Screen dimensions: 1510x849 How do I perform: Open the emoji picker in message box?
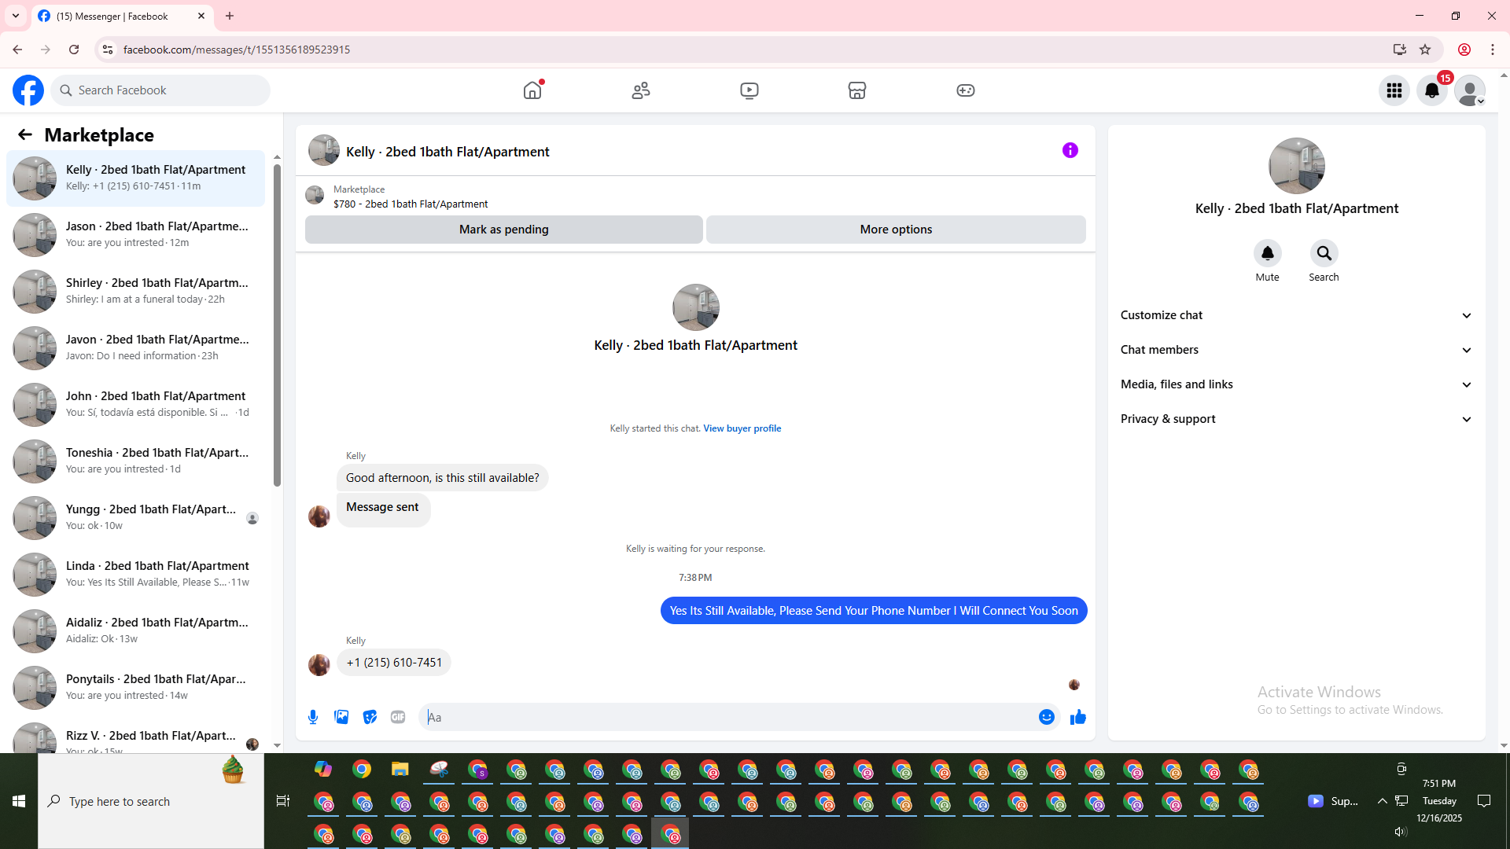click(1047, 717)
